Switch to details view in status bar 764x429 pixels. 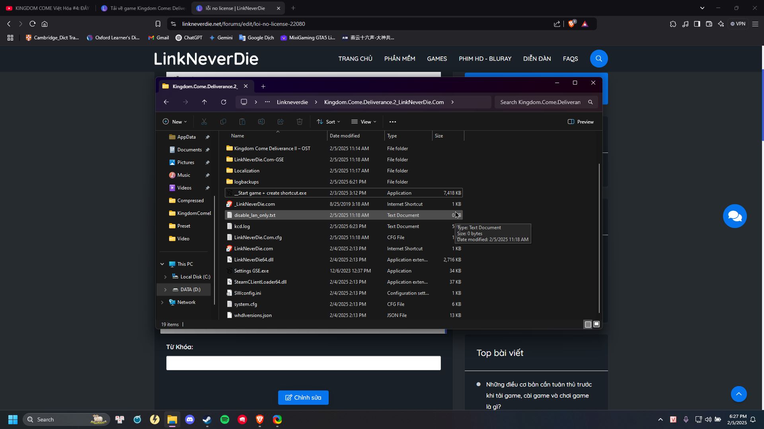tap(588, 325)
